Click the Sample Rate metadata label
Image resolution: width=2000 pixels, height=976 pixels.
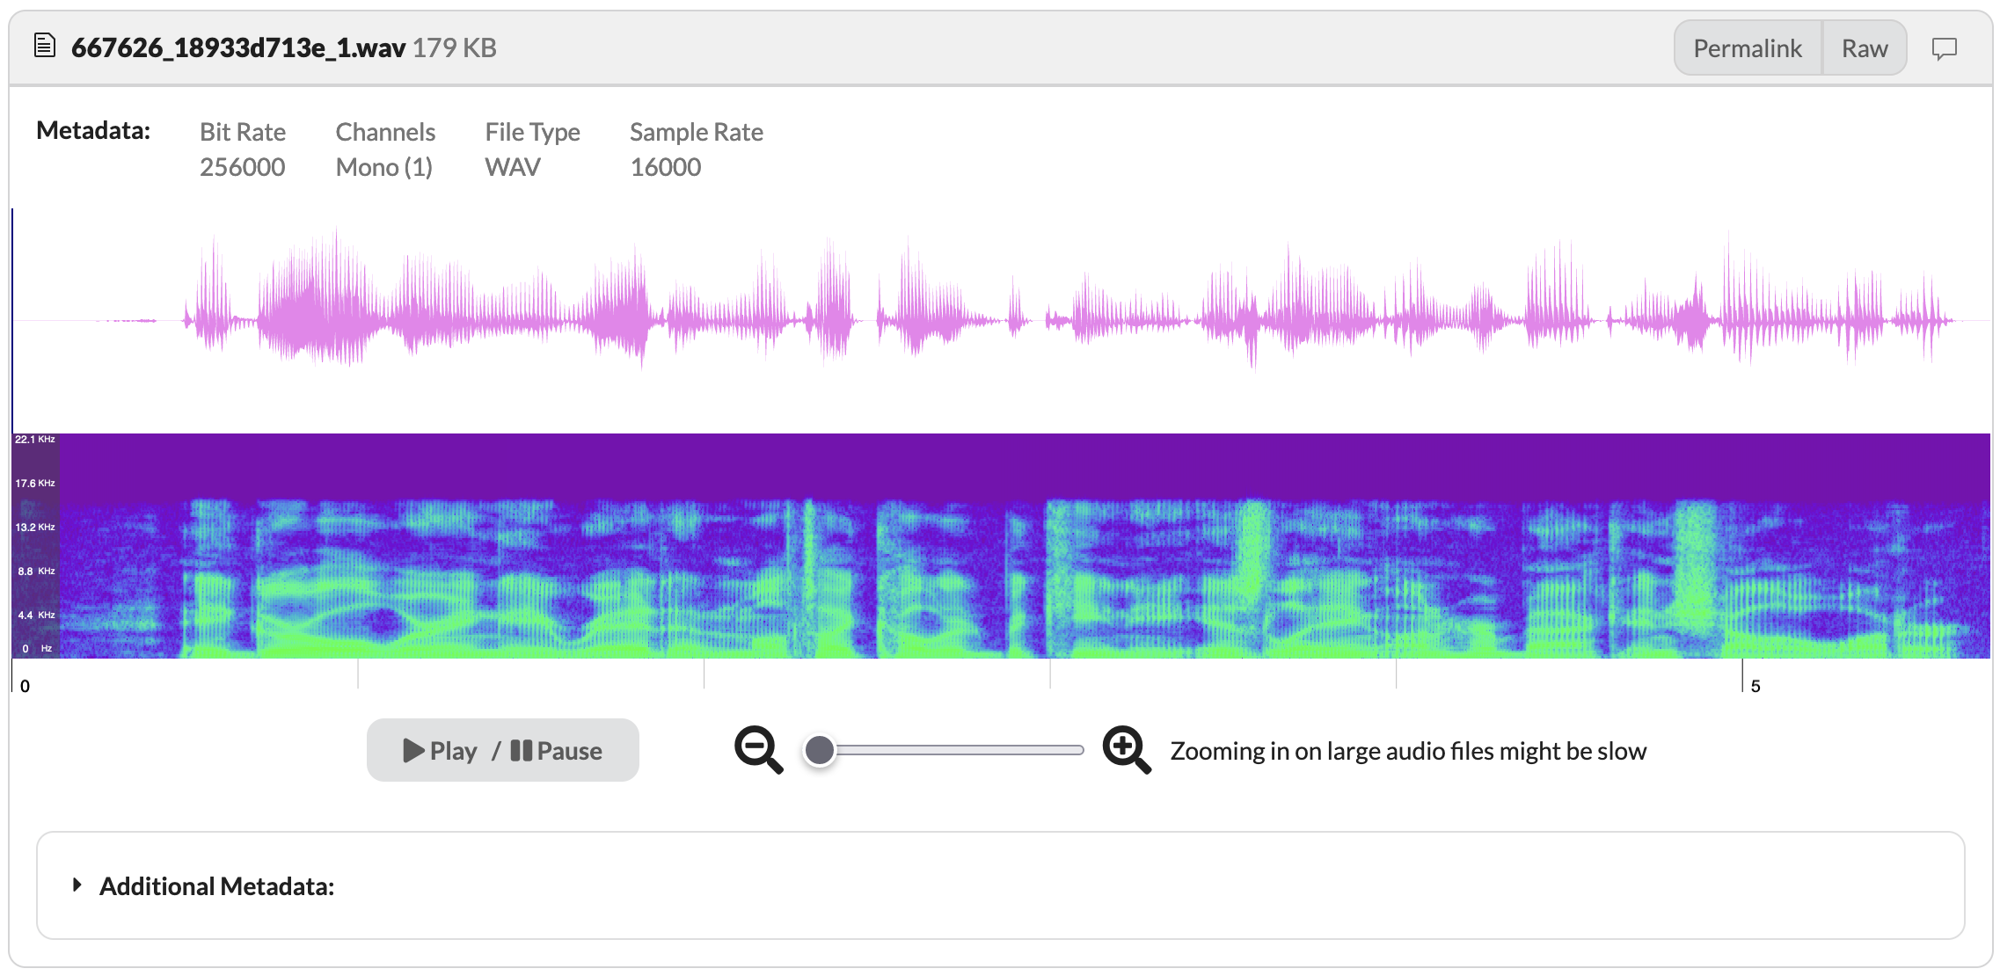tap(696, 132)
